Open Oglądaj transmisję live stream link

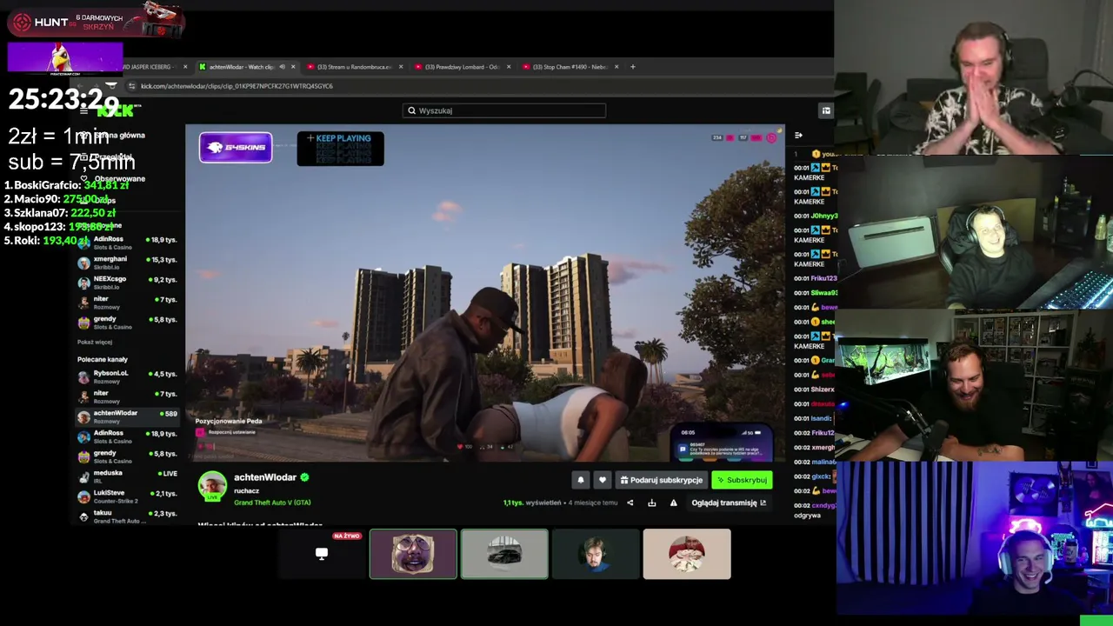(729, 503)
